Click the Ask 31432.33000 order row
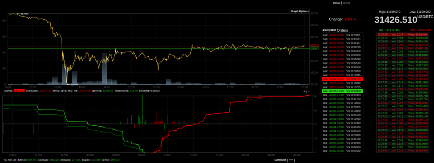 [x=342, y=59]
